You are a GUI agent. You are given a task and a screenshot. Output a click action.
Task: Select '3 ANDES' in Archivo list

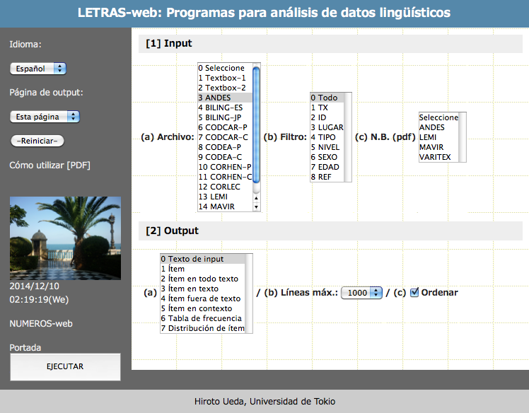coord(225,98)
